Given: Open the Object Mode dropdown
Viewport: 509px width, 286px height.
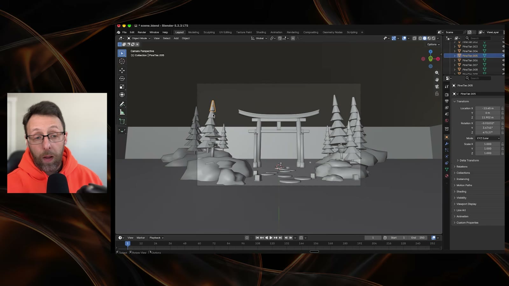Looking at the screenshot, I should tap(139, 38).
